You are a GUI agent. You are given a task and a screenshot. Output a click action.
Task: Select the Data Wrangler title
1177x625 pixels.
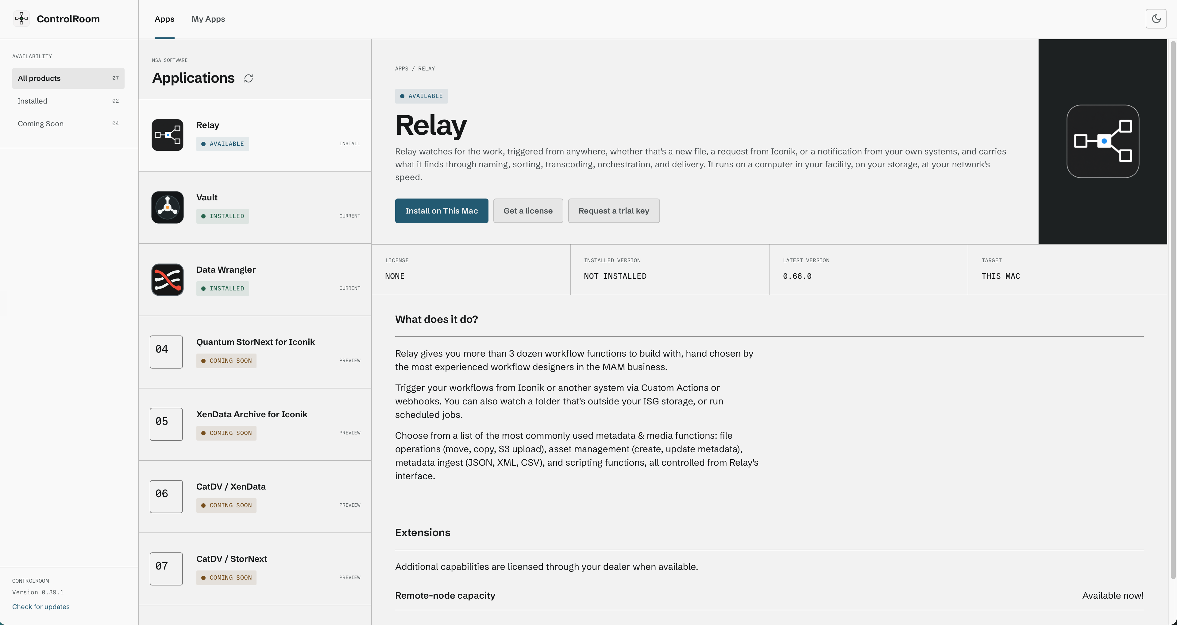(x=226, y=270)
